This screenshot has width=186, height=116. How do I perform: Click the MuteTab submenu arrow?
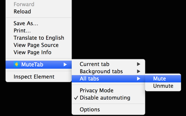pos(65,65)
